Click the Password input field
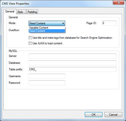Image resolution: width=126 pixels, height=121 pixels. 47,83
